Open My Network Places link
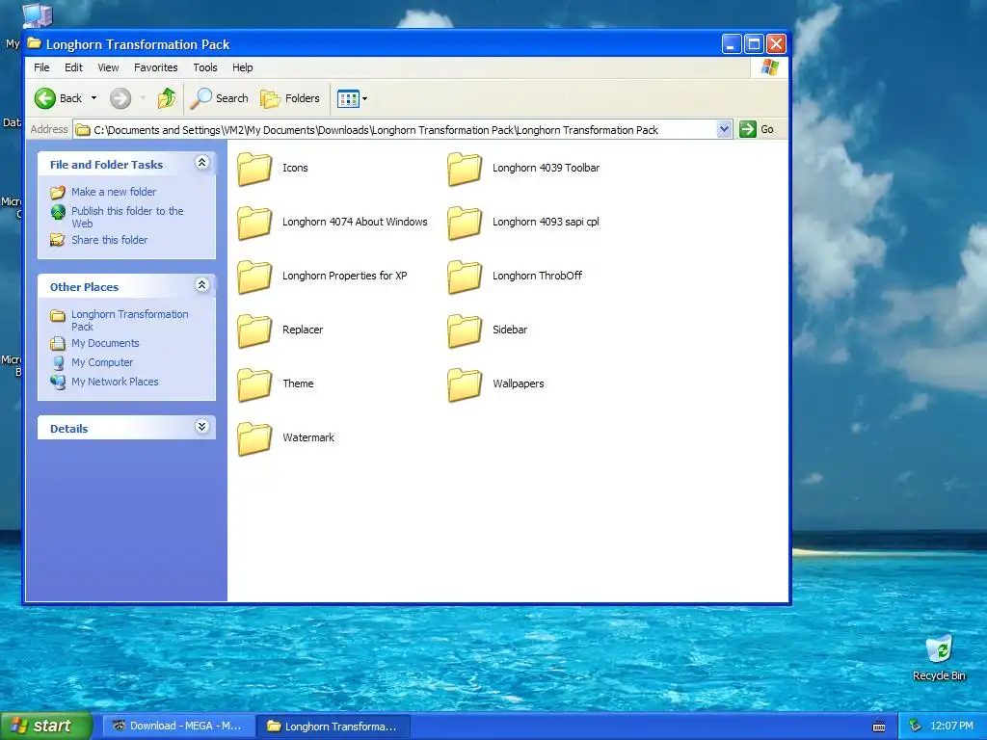Viewport: 987px width, 740px height. (x=115, y=382)
